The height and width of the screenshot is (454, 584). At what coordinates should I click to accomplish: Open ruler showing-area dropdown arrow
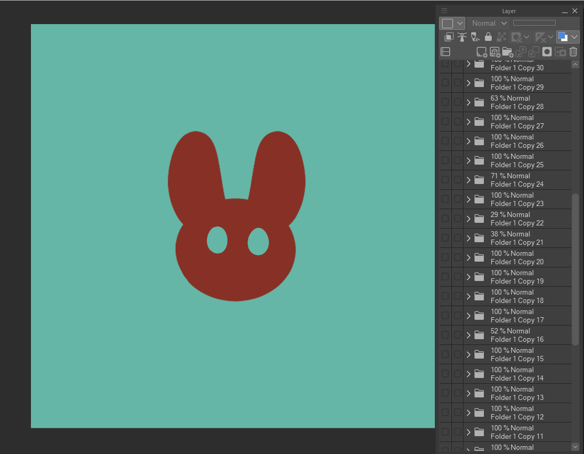tap(550, 37)
